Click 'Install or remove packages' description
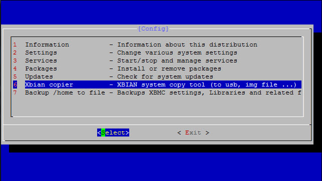This screenshot has height=181, width=322. pos(169,68)
